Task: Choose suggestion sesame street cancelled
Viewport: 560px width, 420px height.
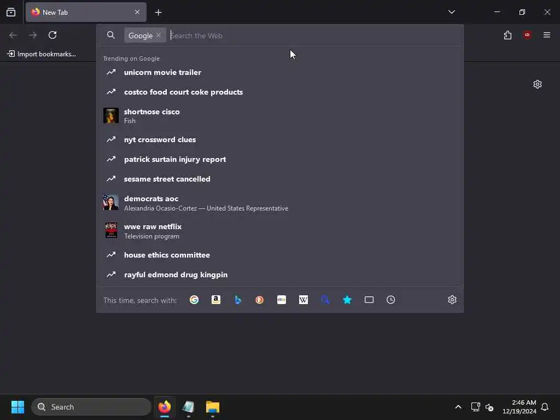Action: [280, 179]
